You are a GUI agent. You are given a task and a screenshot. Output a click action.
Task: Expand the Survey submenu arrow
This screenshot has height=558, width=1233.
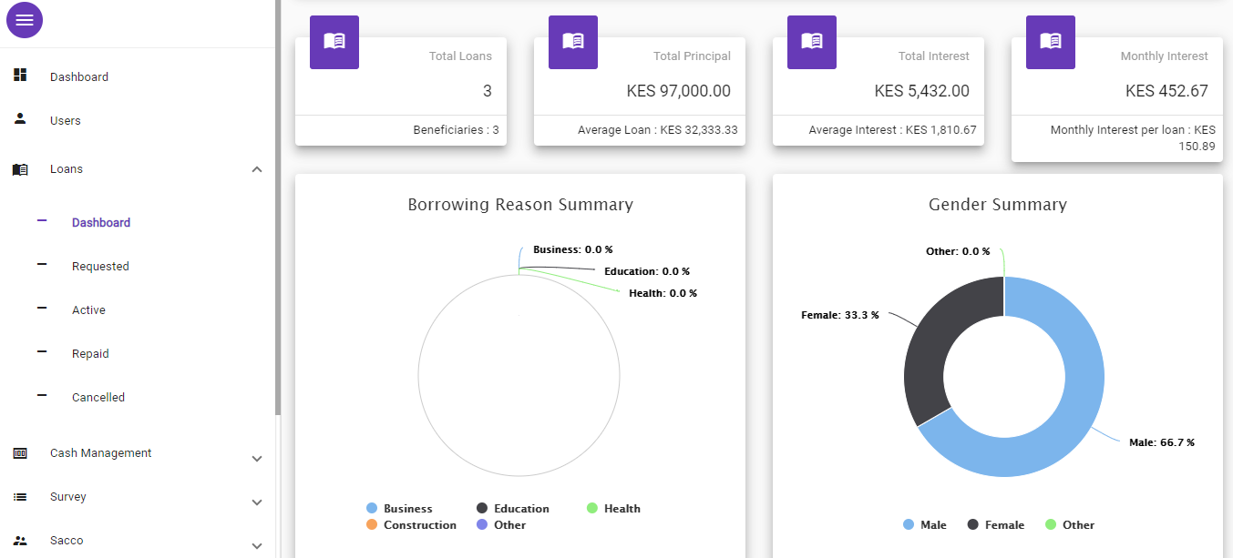[257, 502]
